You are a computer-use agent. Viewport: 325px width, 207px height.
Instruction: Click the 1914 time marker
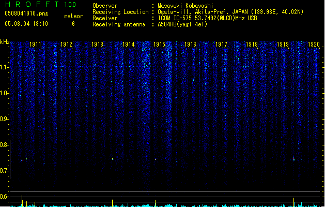(129, 44)
